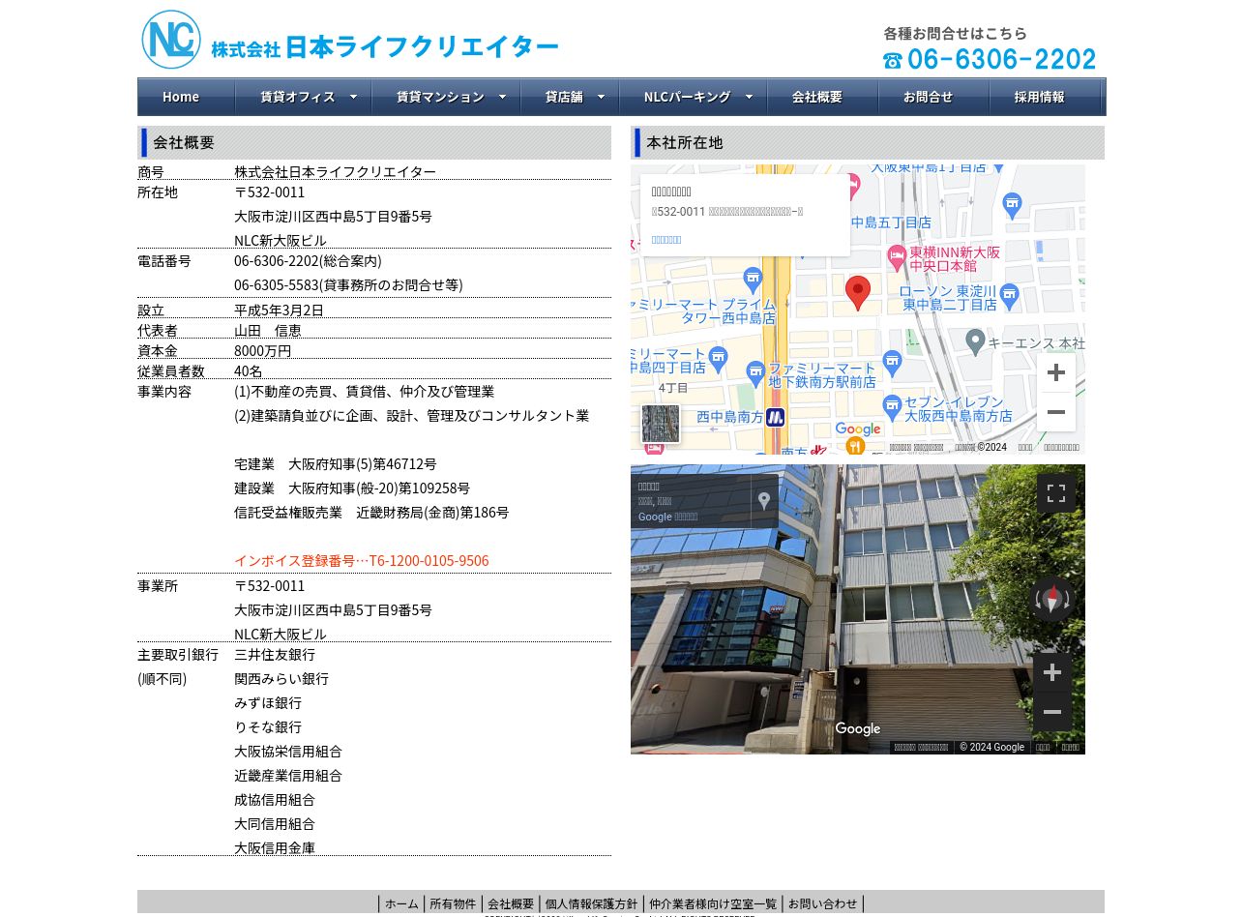Click footer 所有物件 link

[x=453, y=903]
